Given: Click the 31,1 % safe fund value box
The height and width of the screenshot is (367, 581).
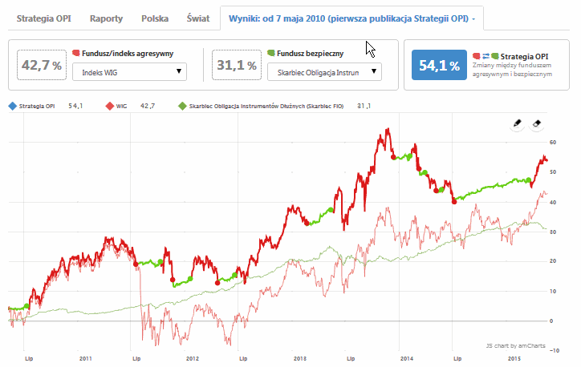Looking at the screenshot, I should pyautogui.click(x=236, y=65).
